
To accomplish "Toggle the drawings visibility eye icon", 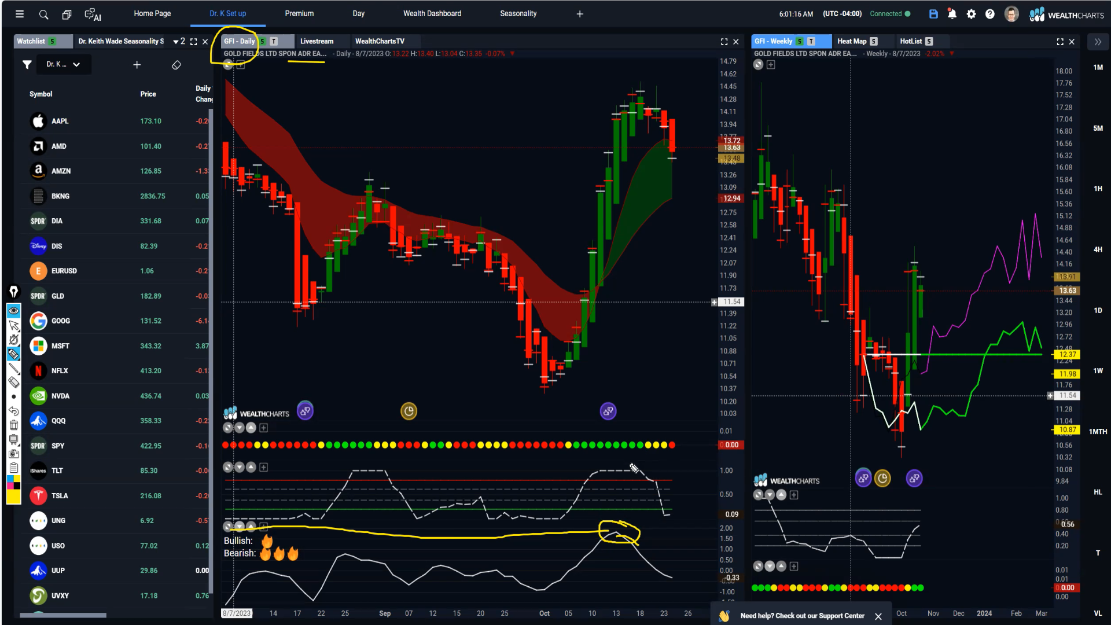I will (x=14, y=311).
